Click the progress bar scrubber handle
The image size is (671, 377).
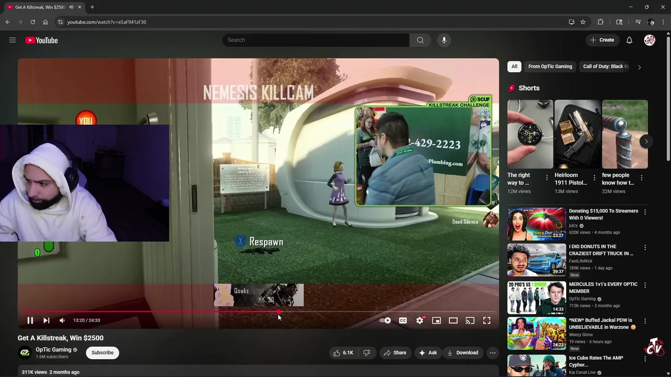[279, 312]
